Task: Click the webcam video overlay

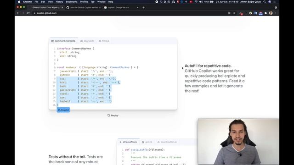Action: [x=238, y=142]
